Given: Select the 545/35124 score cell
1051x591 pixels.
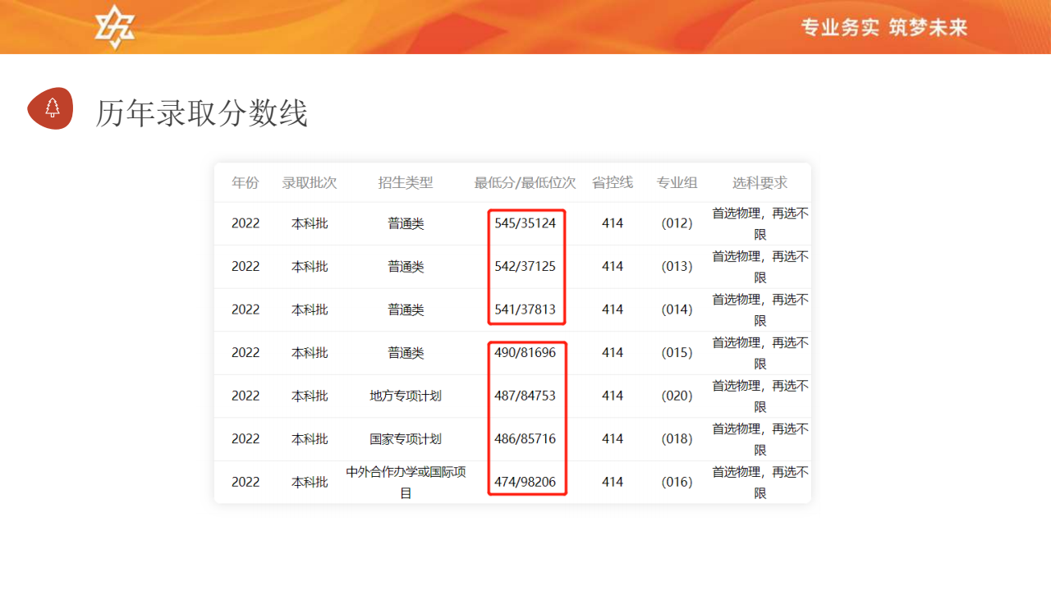Looking at the screenshot, I should tap(525, 223).
